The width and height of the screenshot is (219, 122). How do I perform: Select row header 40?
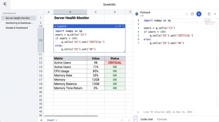[40, 92]
